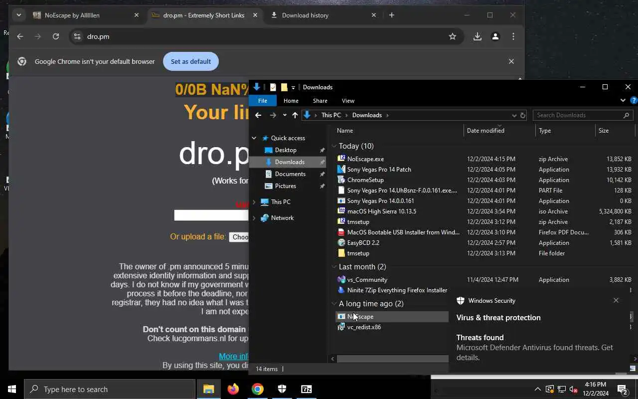Show hidden system tray icons

[x=537, y=389]
